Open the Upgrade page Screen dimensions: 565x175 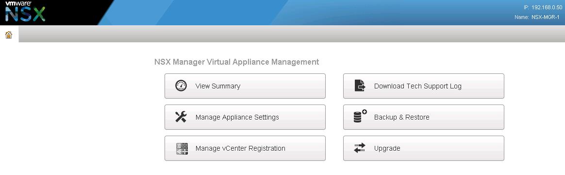(423, 148)
